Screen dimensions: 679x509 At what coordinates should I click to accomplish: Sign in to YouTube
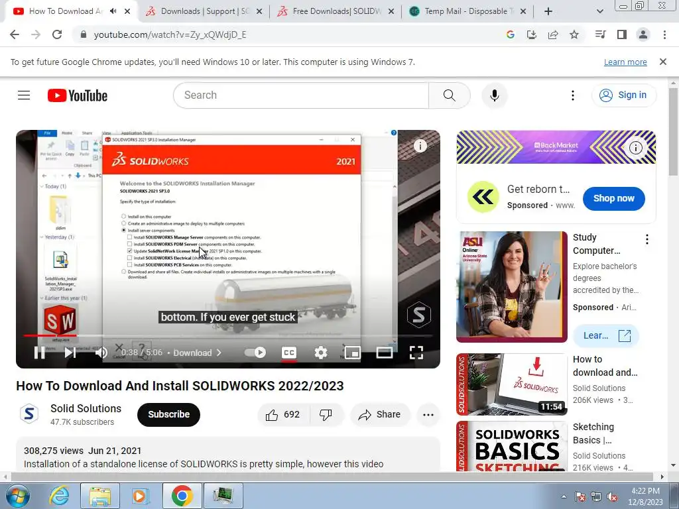623,95
